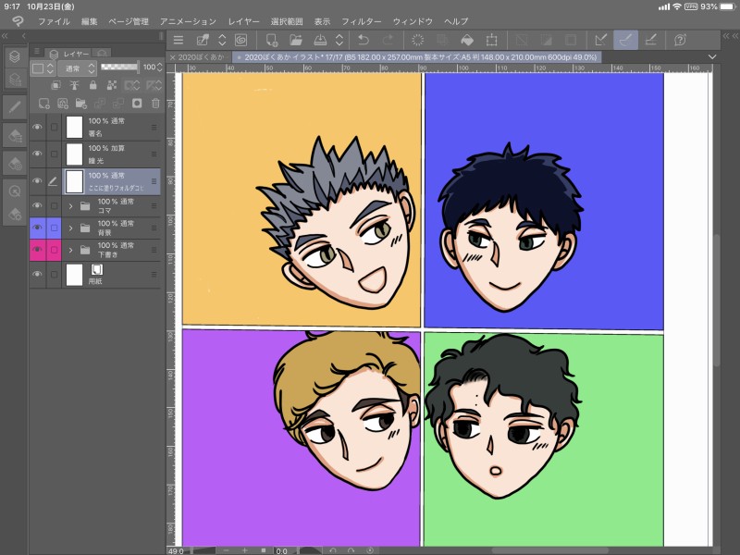This screenshot has height=555, width=740.
Task: Toggle snap to ruler
Action: [x=600, y=40]
